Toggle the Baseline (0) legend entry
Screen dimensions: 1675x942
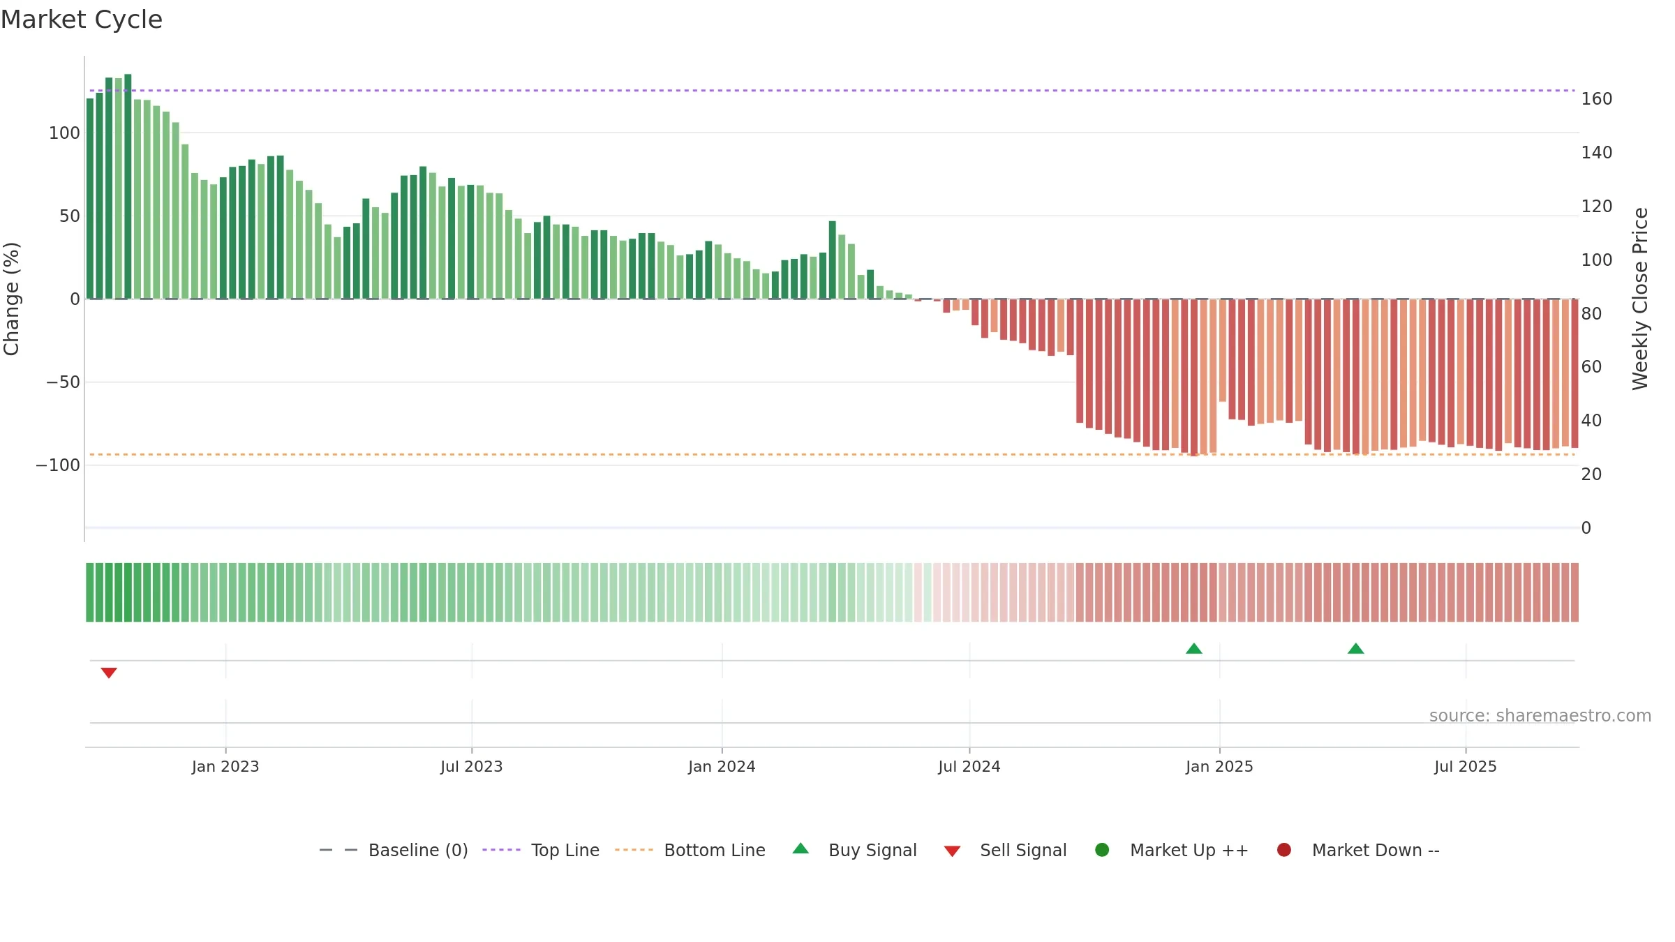point(394,850)
